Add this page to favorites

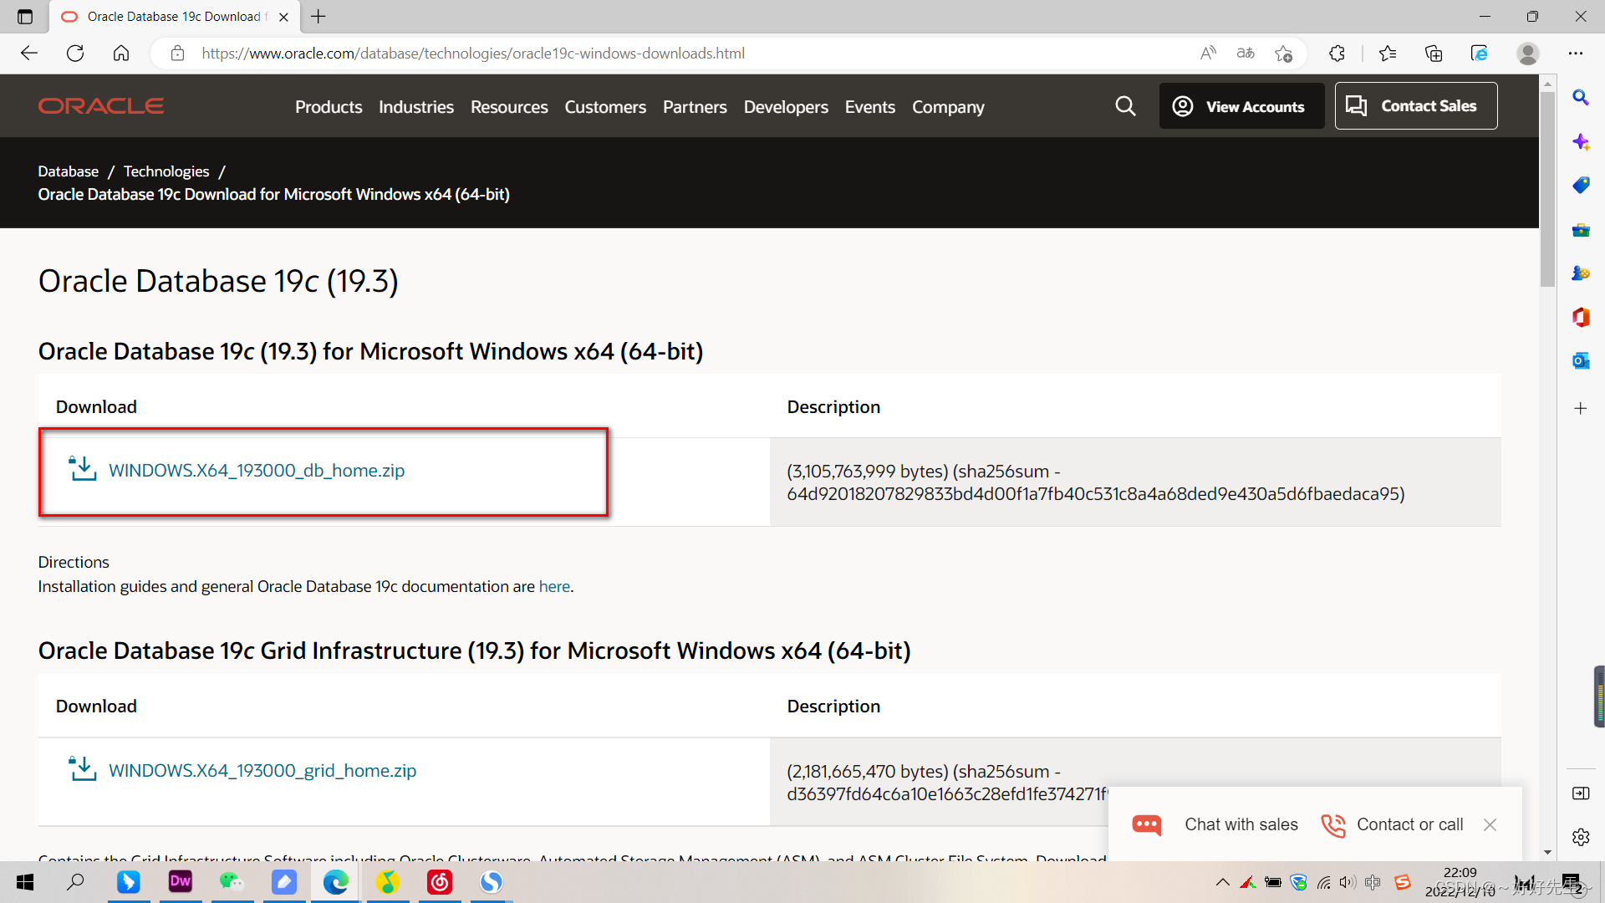pos(1285,53)
